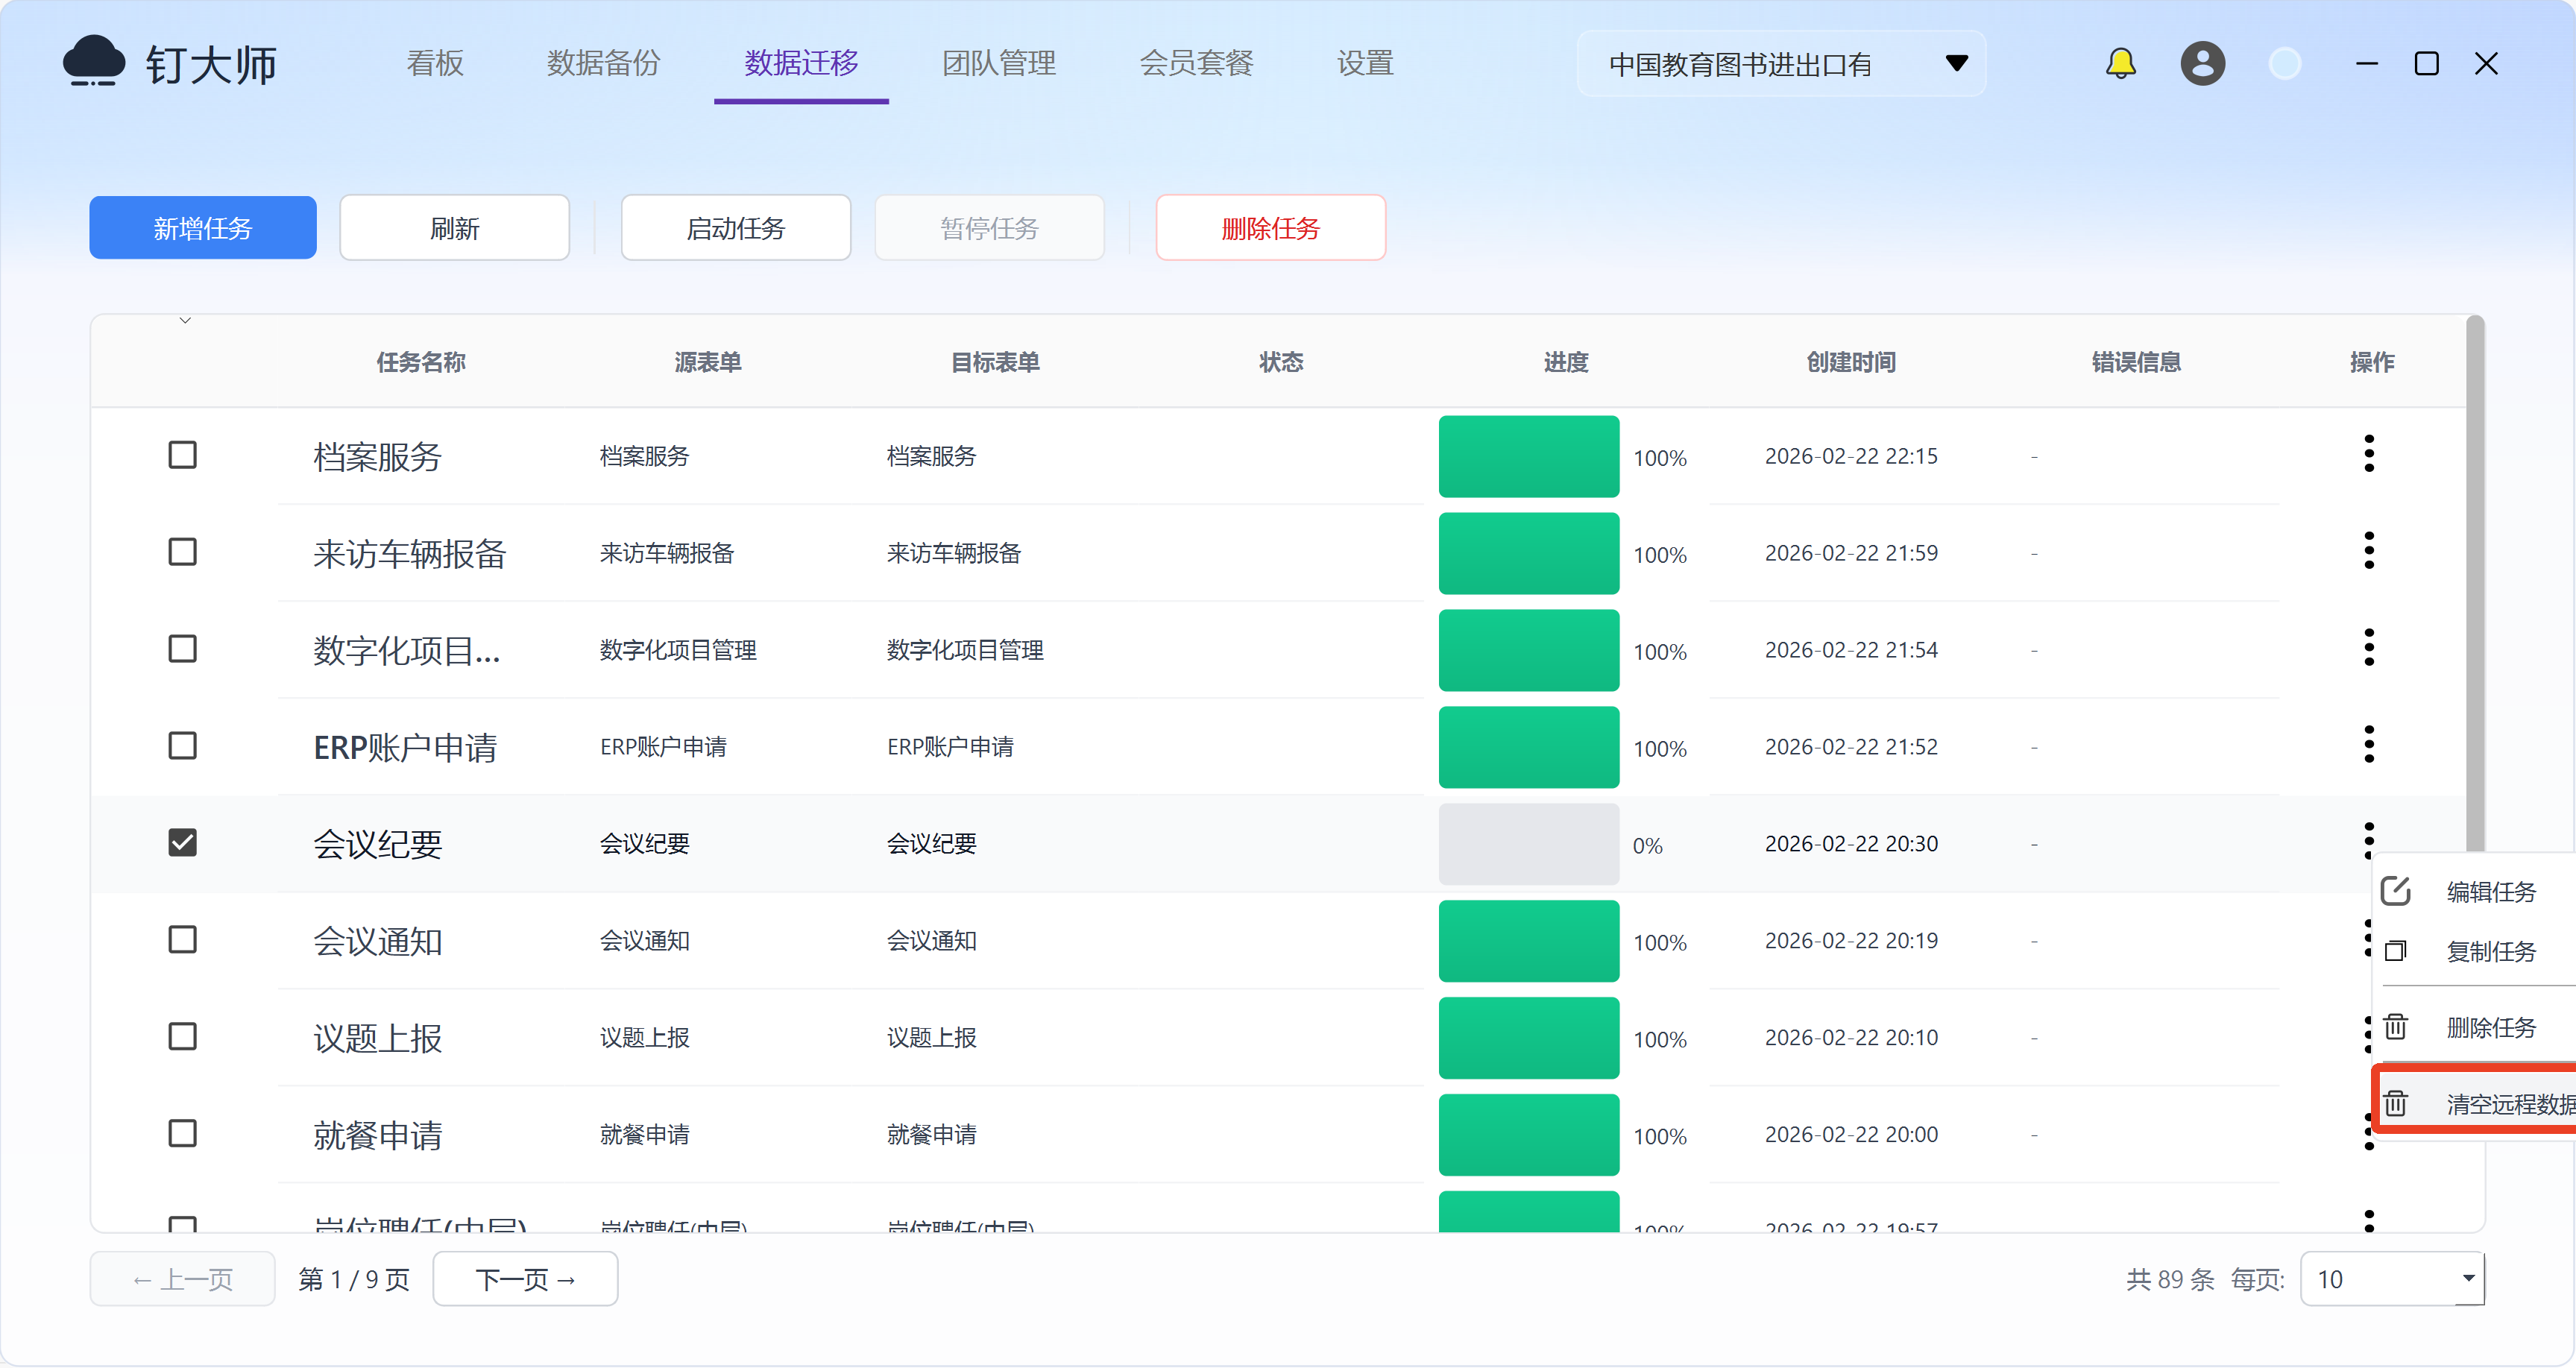Maximize the 钉大师 window
Image resolution: width=2576 pixels, height=1368 pixels.
pos(2426,64)
